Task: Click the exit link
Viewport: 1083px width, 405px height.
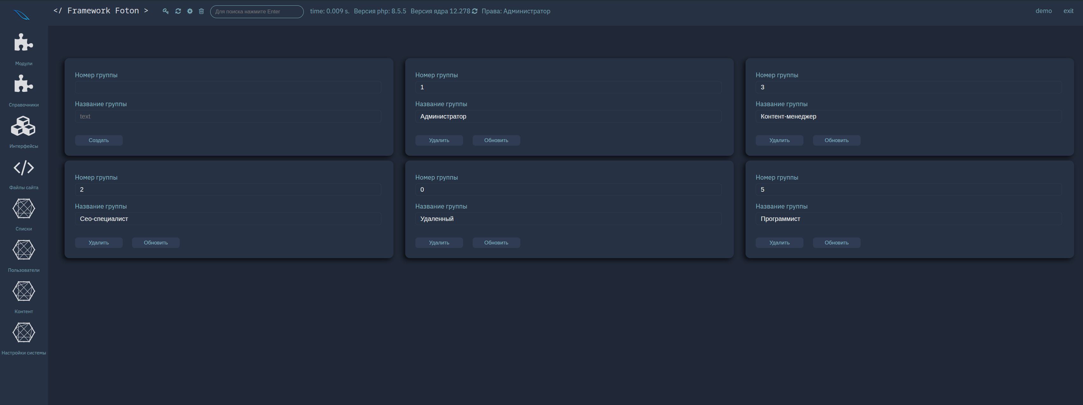Action: 1068,11
